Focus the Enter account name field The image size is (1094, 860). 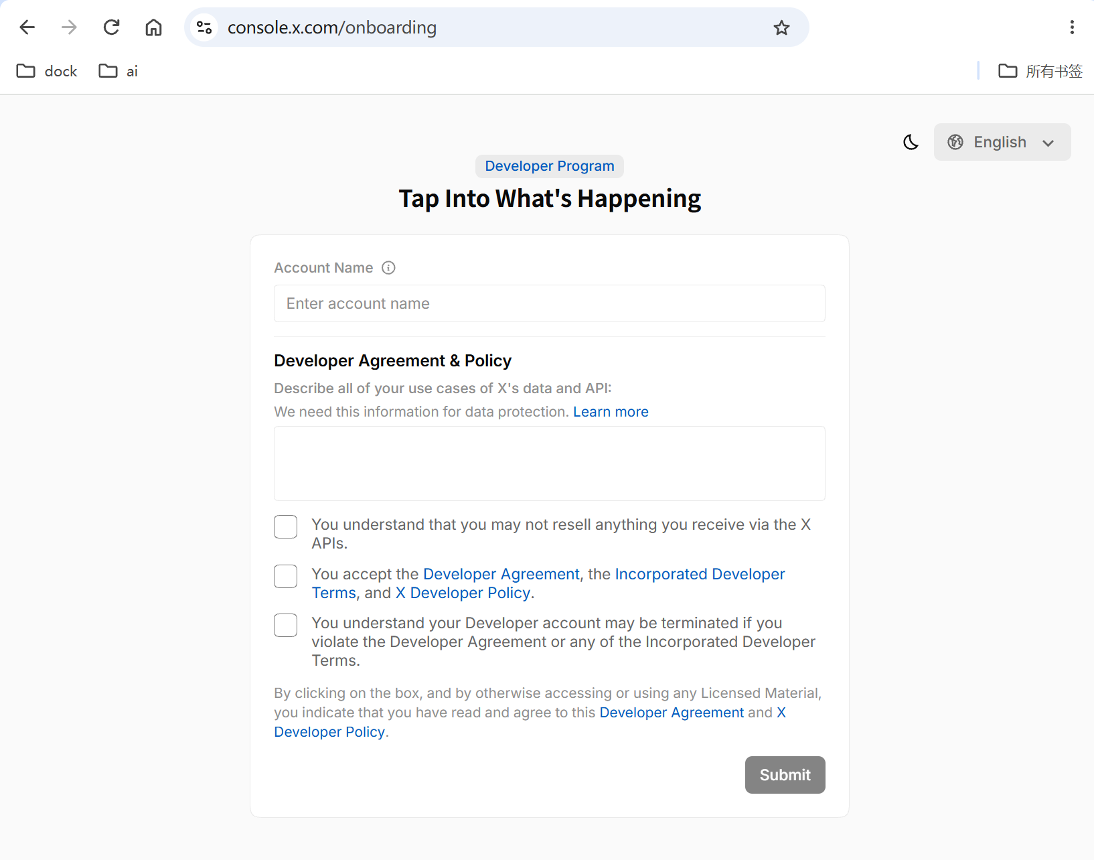point(550,303)
